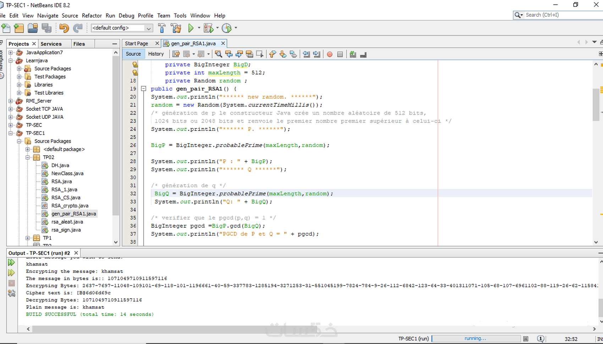Expand the JavaApplication7 project node
The height and width of the screenshot is (344, 603).
(x=11, y=52)
